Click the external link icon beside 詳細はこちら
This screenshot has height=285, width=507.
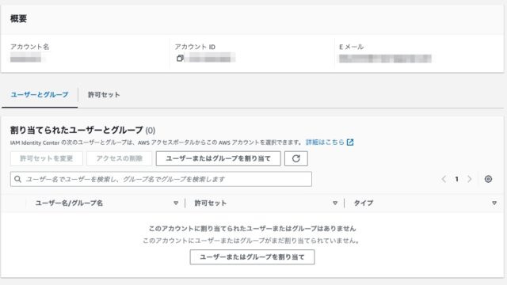point(350,142)
